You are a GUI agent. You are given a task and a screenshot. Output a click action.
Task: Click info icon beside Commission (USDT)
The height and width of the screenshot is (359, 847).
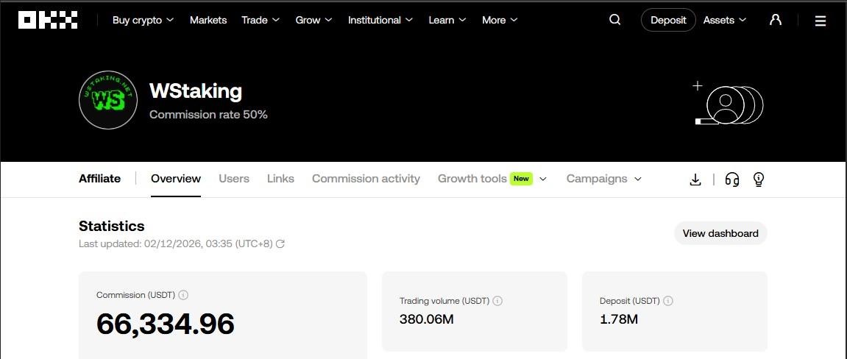point(184,295)
